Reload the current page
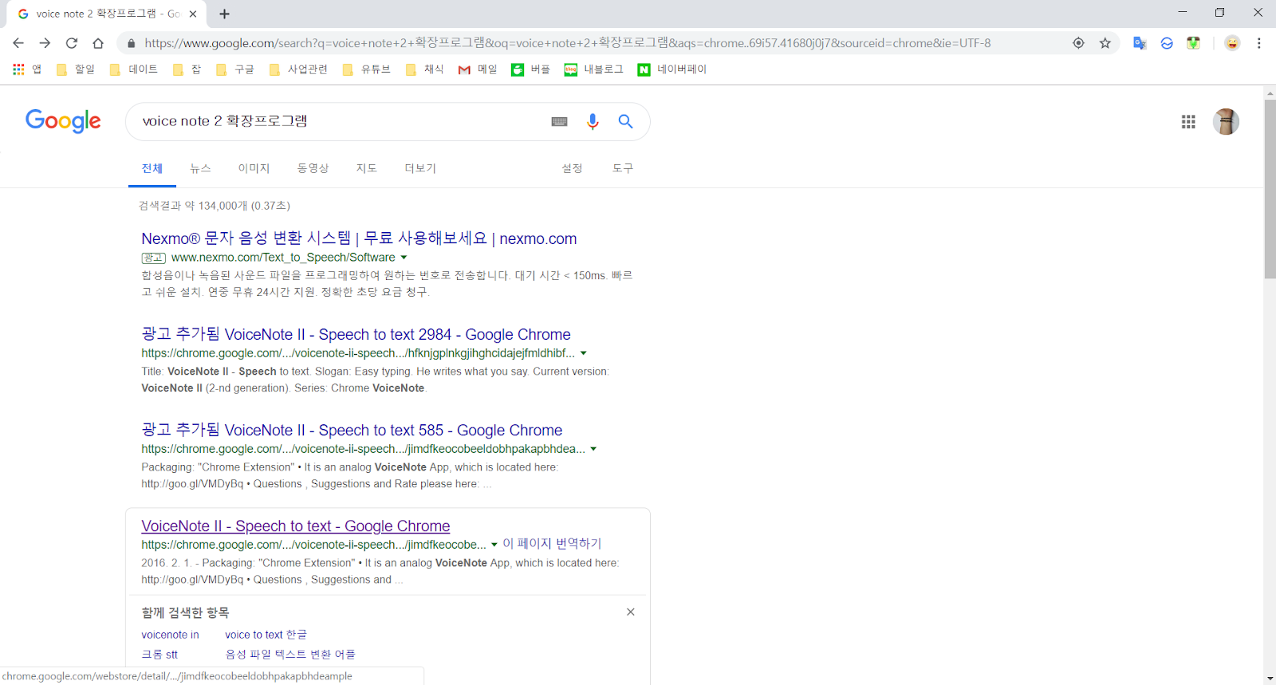Screen dimensions: 1276x685 pos(72,43)
